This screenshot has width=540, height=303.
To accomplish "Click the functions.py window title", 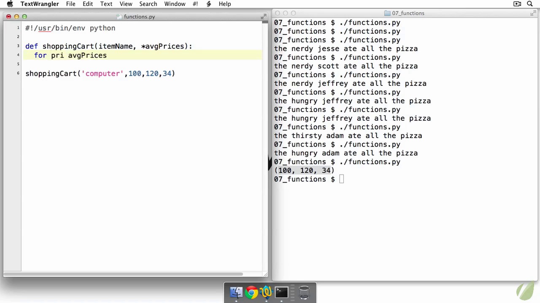I will 139,16.
